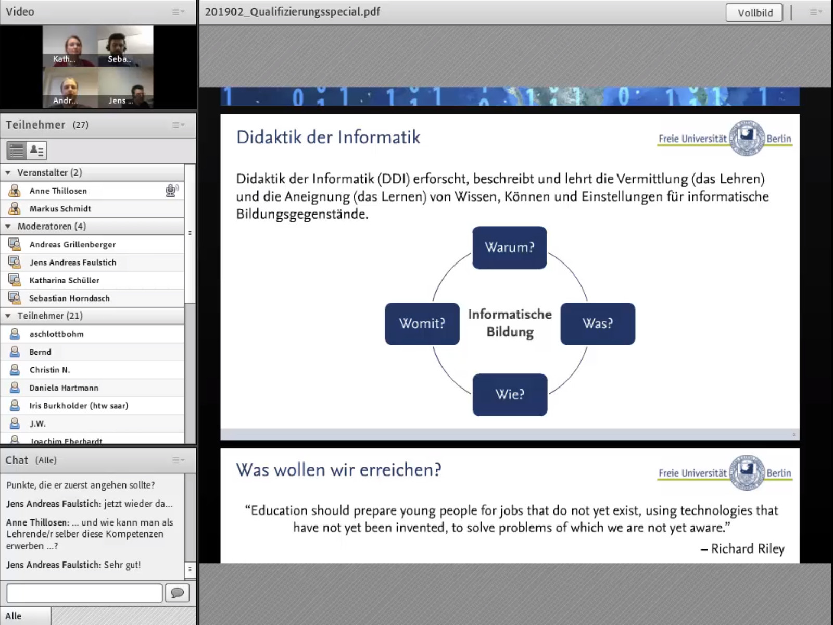Switch to attendee list view
Viewport: 833px width, 625px height.
tap(17, 151)
